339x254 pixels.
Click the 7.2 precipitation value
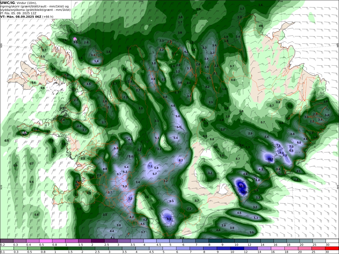130,199
